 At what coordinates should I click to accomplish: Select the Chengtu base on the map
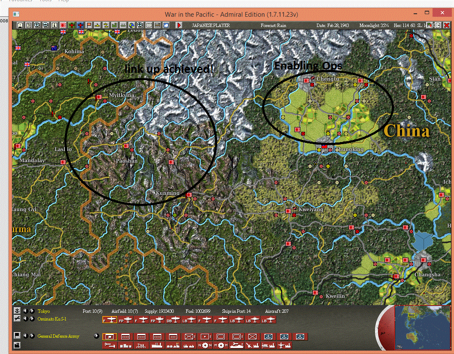(306, 80)
